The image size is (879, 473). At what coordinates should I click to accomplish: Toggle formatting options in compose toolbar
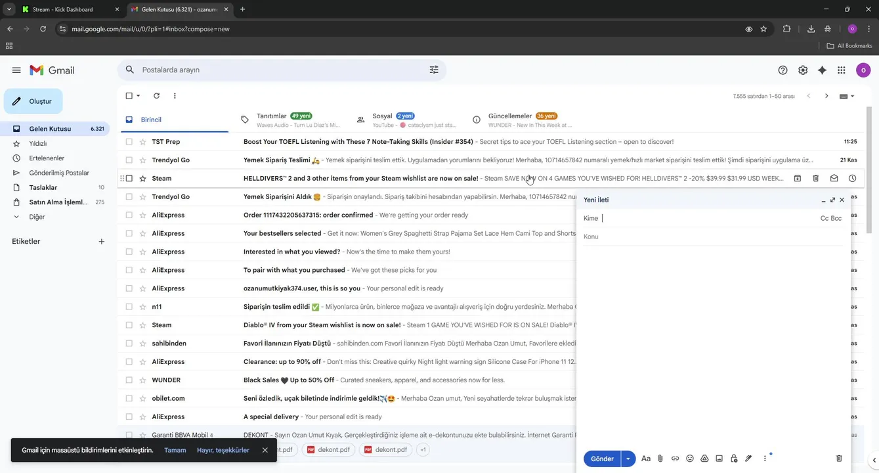point(646,459)
